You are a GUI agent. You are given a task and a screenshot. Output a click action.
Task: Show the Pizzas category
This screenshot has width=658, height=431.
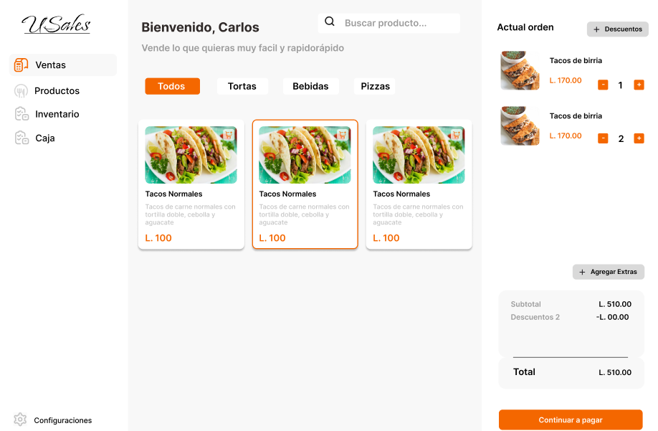point(375,87)
